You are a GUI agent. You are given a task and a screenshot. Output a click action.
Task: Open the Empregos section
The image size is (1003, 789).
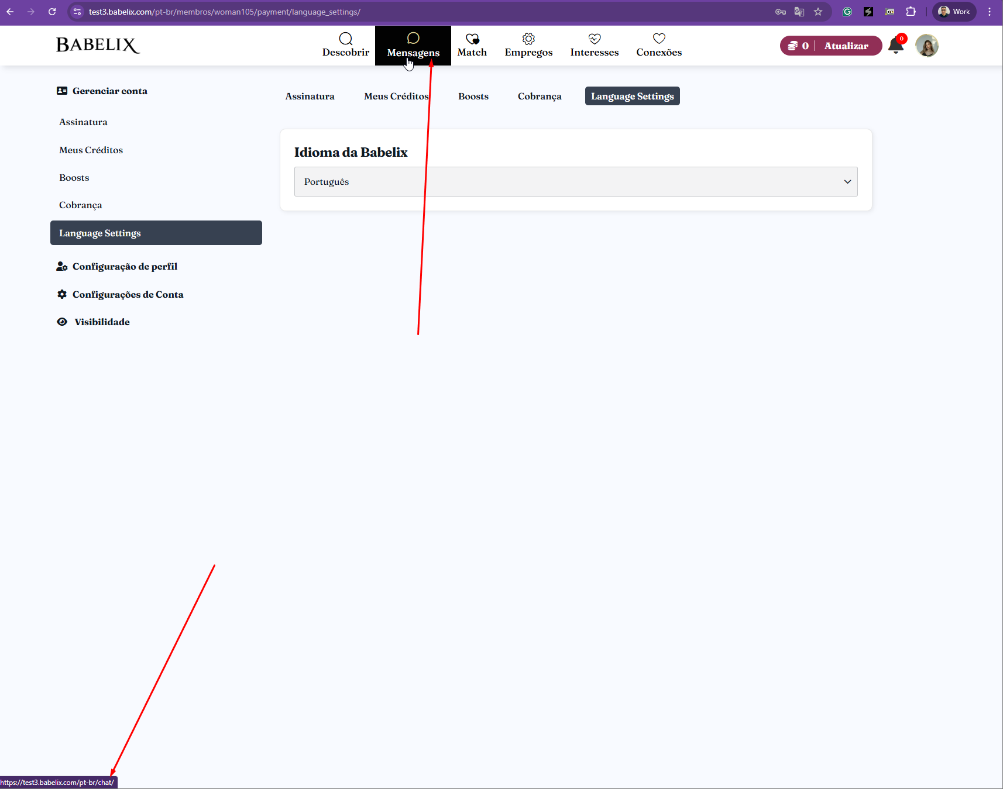pyautogui.click(x=528, y=46)
